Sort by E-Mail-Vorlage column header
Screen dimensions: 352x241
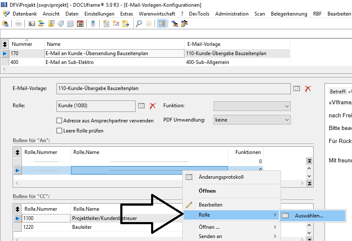[x=237, y=44]
